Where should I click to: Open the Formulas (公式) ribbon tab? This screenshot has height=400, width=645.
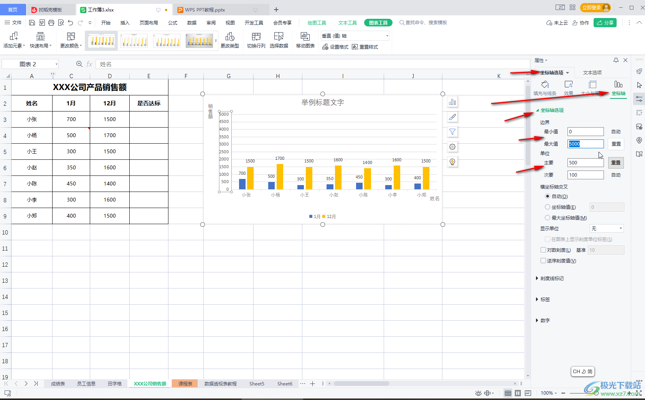(x=173, y=23)
